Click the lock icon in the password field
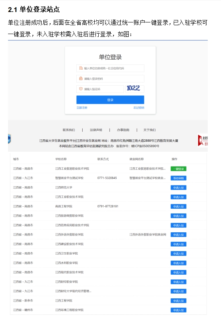This screenshot has width=221, height=322. (81, 78)
